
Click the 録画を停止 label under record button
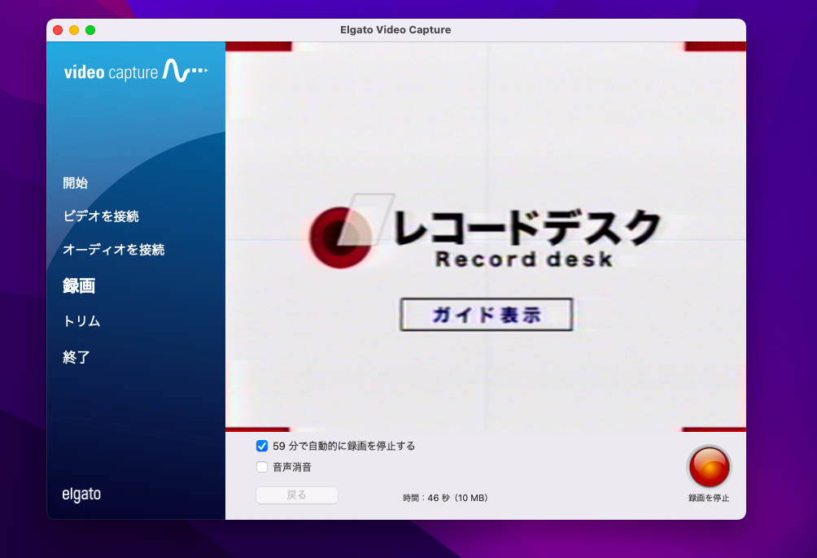click(x=709, y=498)
